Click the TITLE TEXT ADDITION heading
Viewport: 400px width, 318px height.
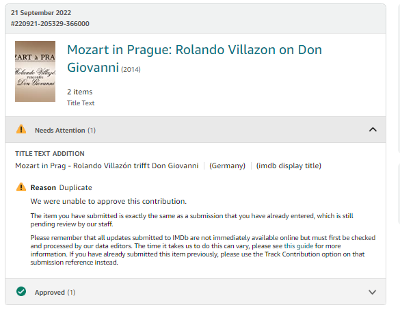(x=50, y=154)
